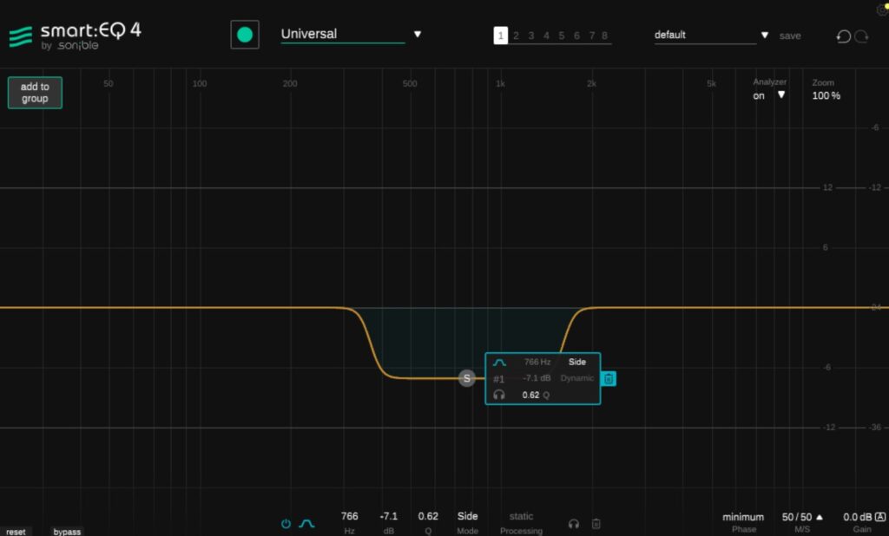
Task: Switch to state slot 8
Action: click(x=604, y=36)
